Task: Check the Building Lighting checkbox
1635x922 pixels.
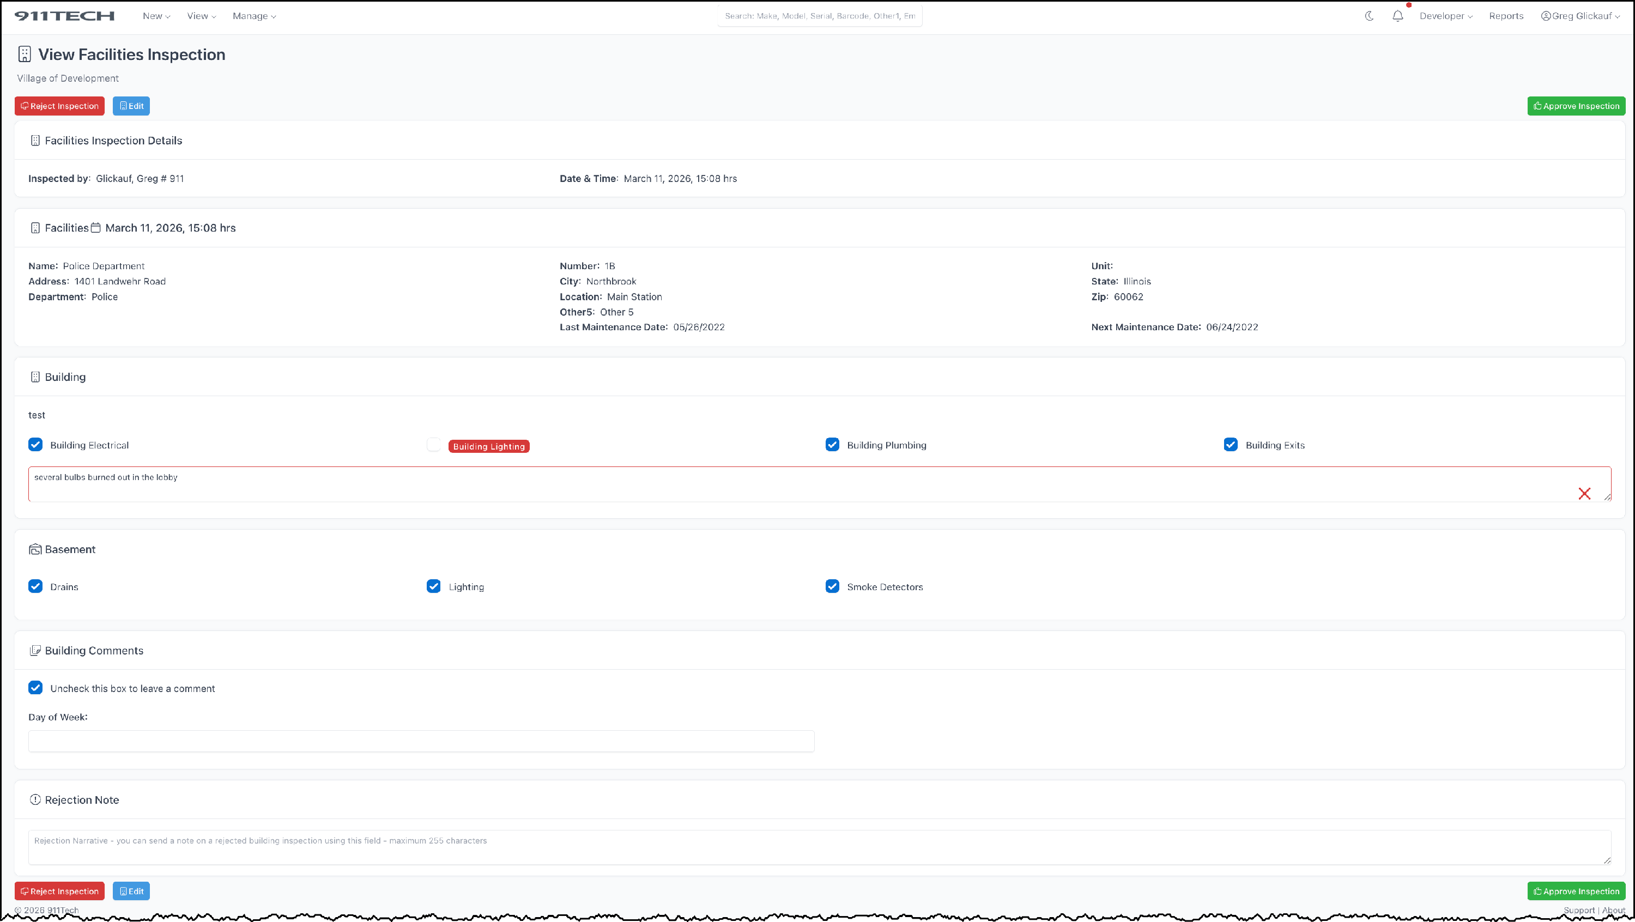Action: (433, 445)
